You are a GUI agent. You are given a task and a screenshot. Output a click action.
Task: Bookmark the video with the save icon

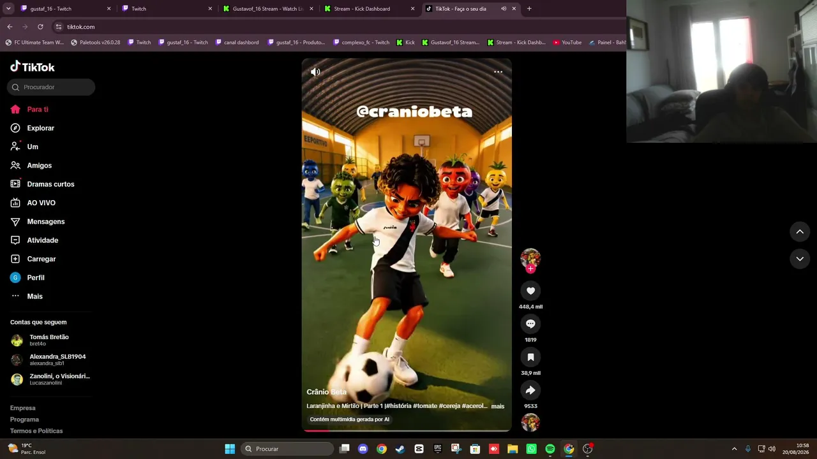pos(530,357)
